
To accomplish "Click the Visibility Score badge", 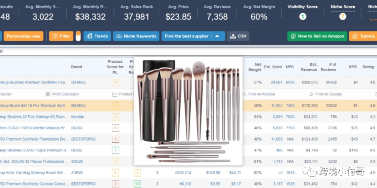I will coord(302,16).
